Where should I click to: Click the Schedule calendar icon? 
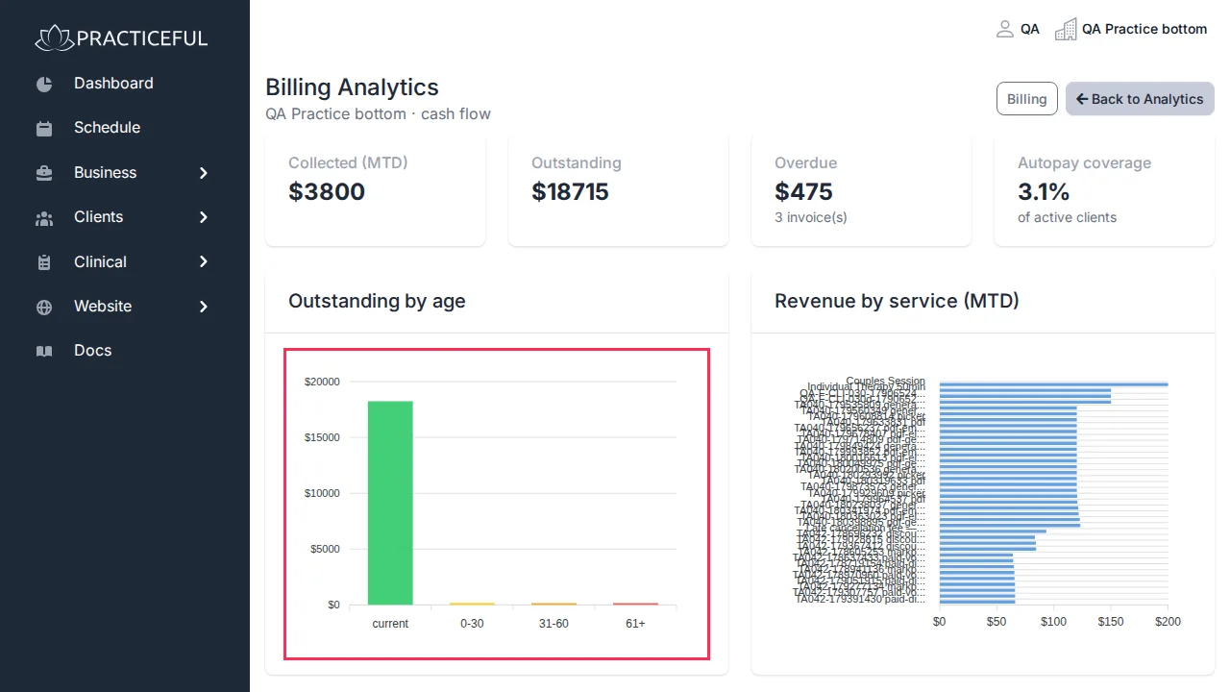coord(44,128)
